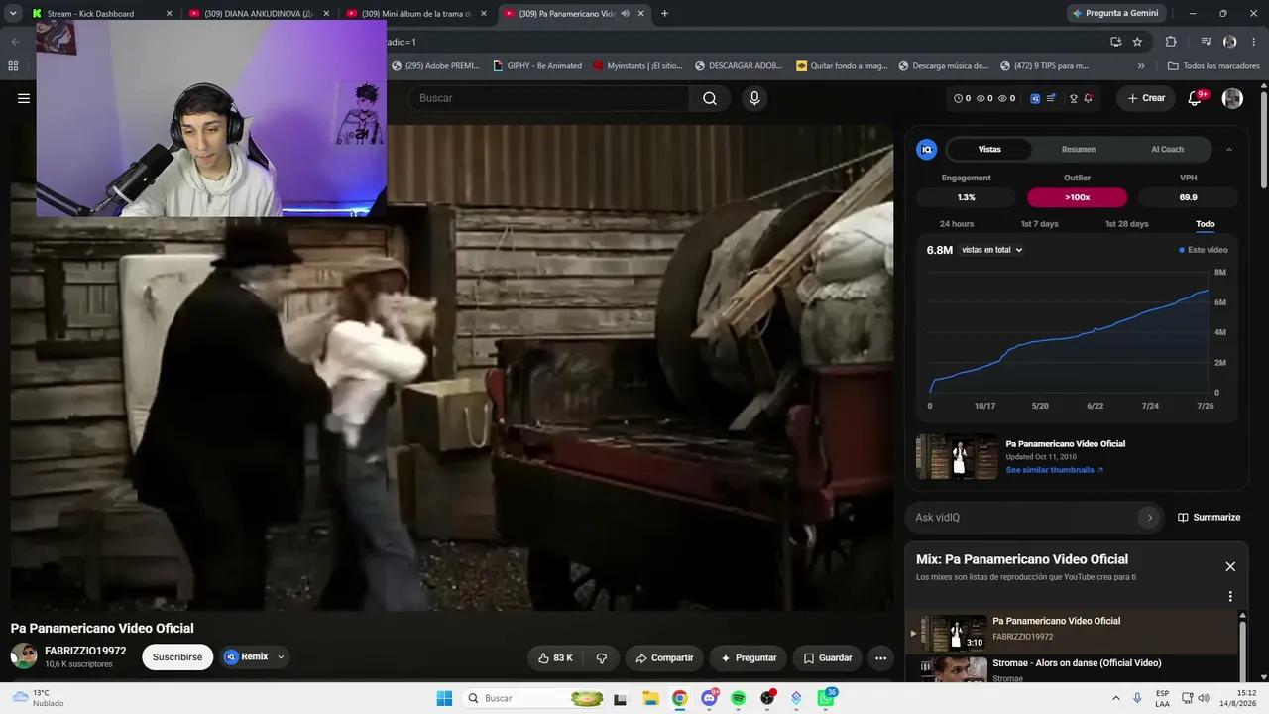Screen dimensions: 1269x714
Task: Click the YouTube search magnifier button
Action: coord(710,98)
